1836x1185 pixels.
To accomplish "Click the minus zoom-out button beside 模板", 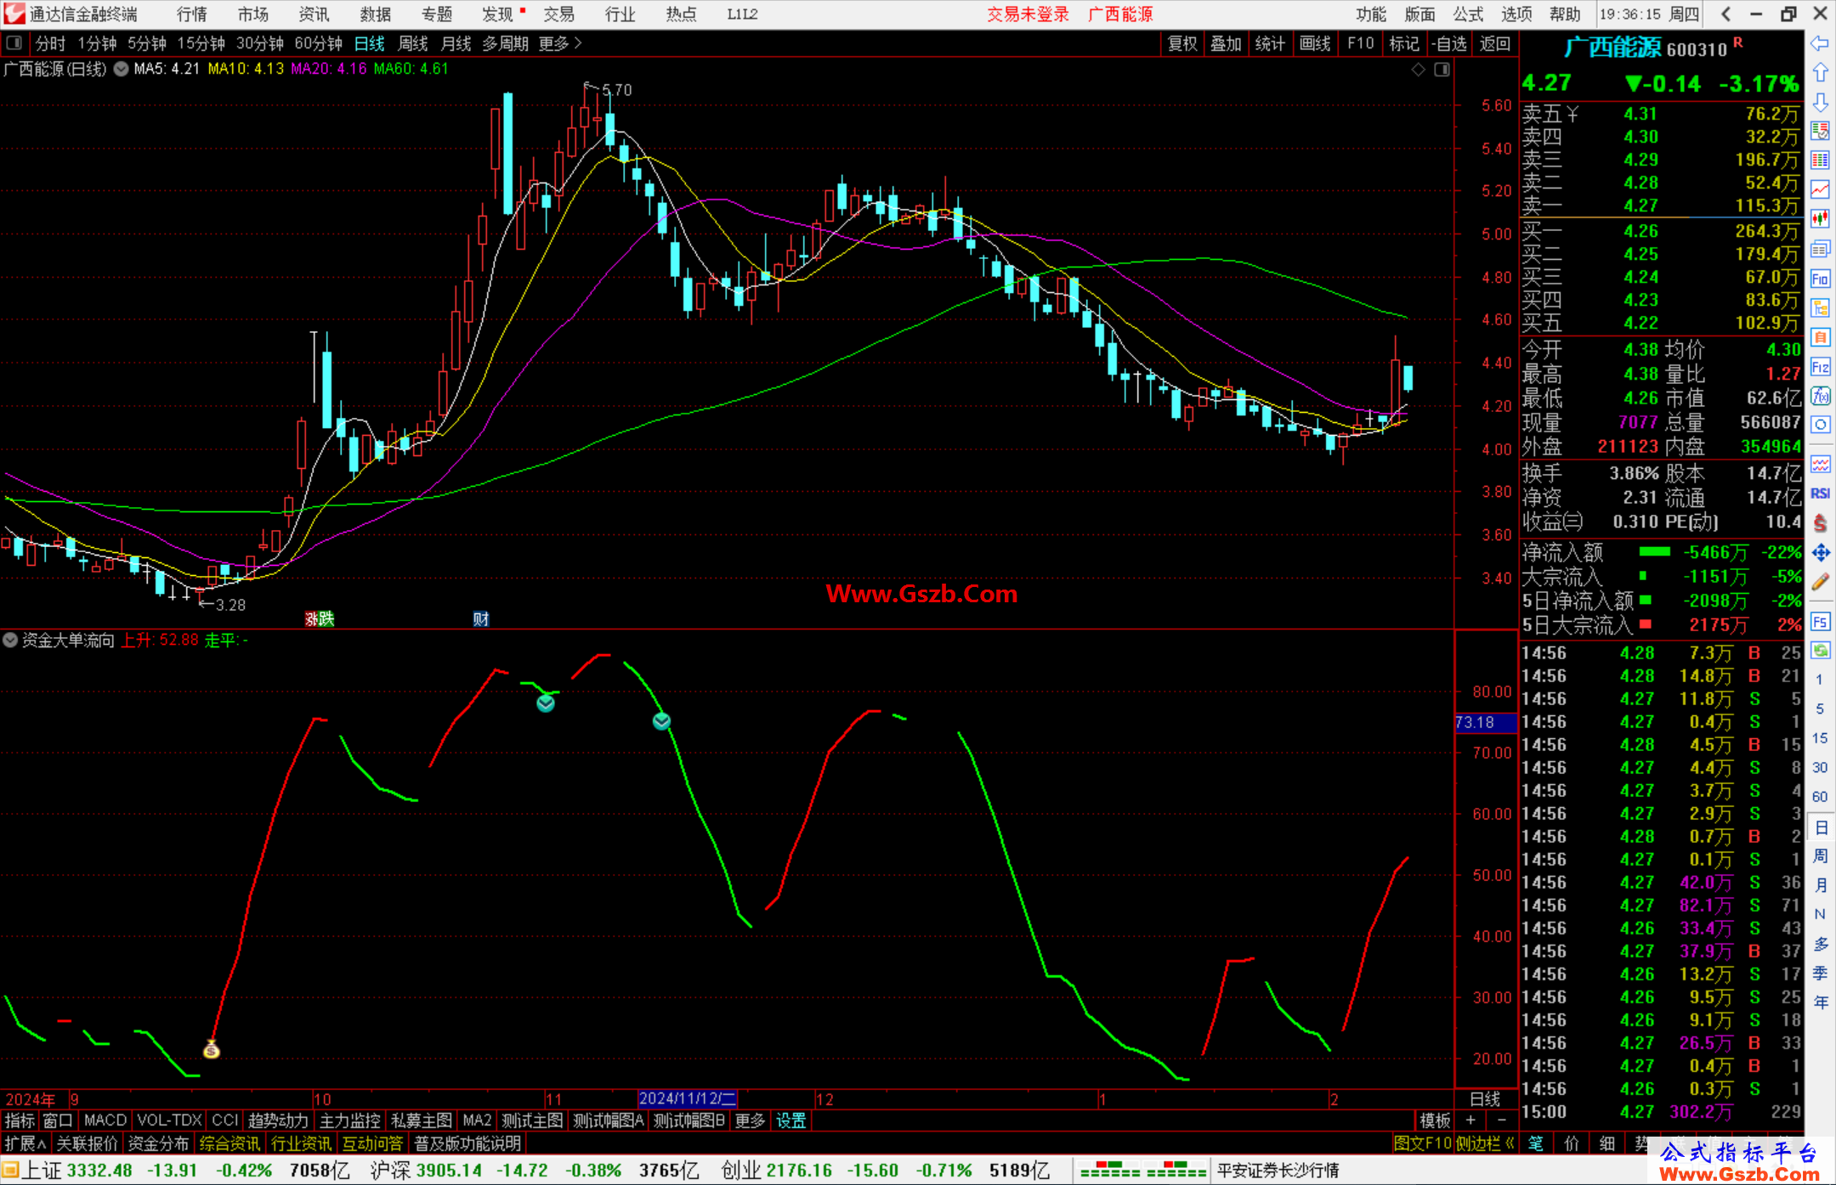I will click(x=1502, y=1120).
